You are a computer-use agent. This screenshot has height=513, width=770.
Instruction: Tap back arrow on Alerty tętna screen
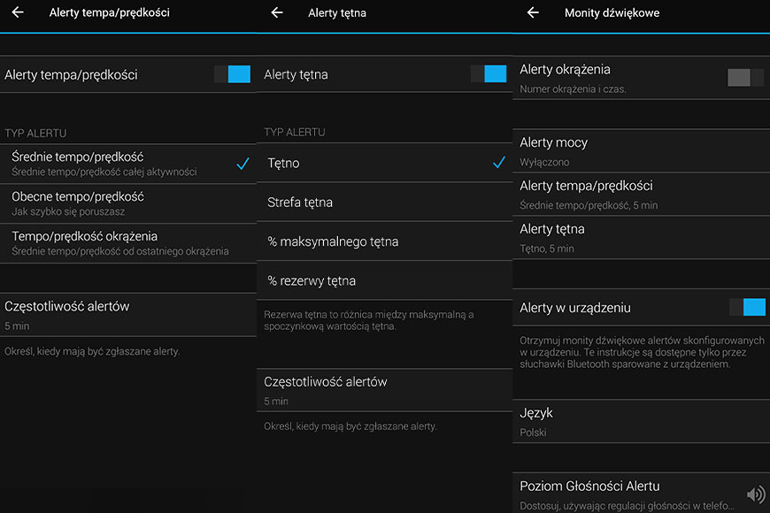point(277,12)
